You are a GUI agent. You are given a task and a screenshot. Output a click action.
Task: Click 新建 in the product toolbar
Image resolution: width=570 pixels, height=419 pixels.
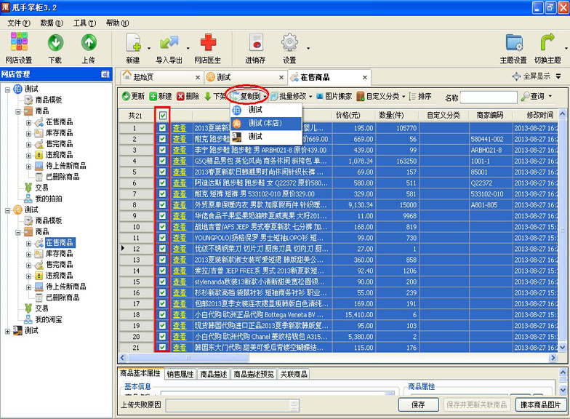pos(160,96)
